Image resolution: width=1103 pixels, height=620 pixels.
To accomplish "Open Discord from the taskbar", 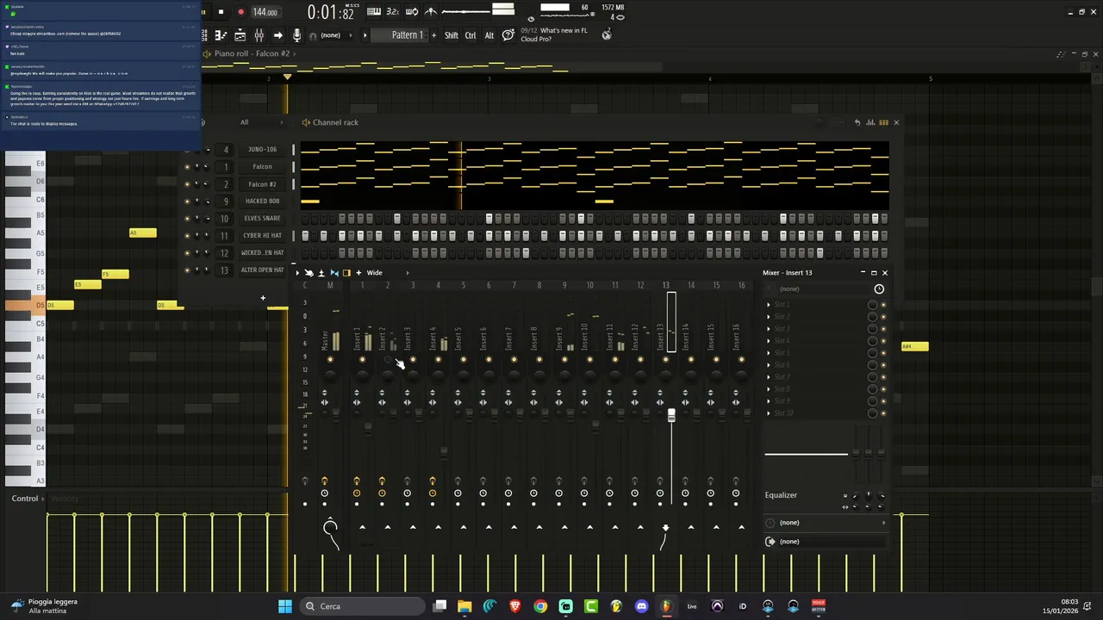I will 641,606.
